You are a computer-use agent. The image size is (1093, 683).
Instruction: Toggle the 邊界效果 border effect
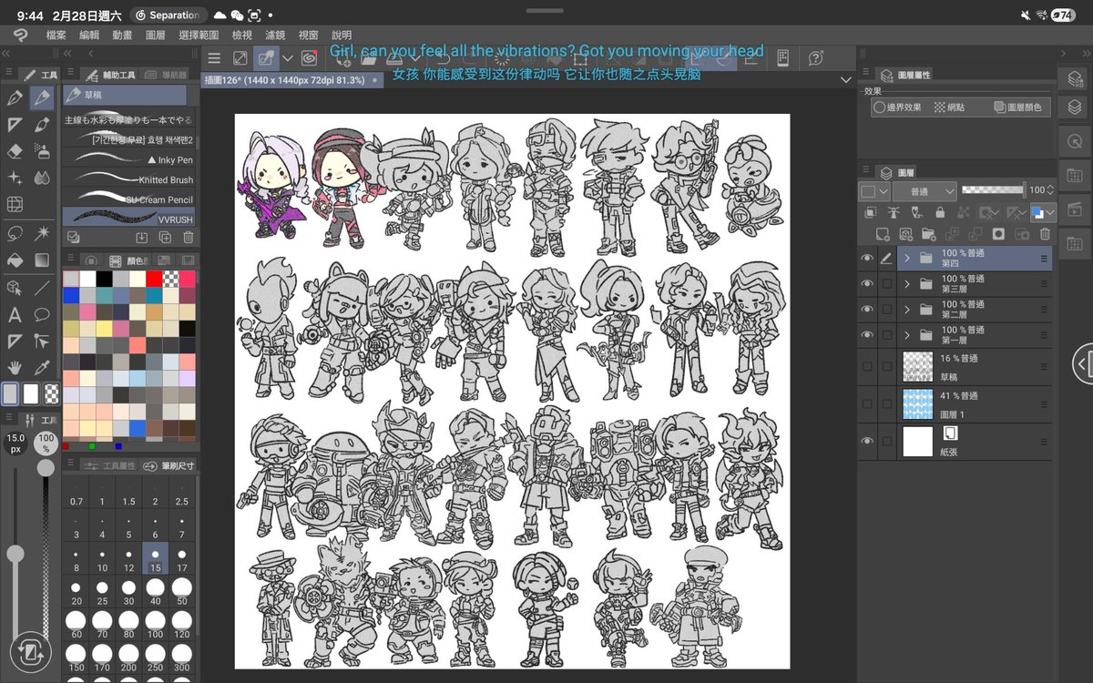(x=898, y=107)
